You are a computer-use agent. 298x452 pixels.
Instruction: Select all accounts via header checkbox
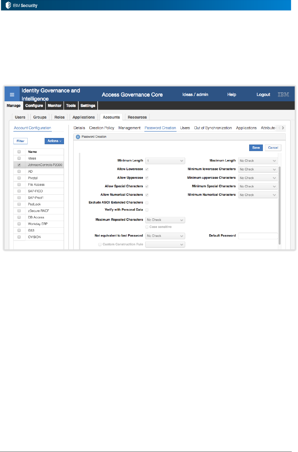pyautogui.click(x=19, y=152)
